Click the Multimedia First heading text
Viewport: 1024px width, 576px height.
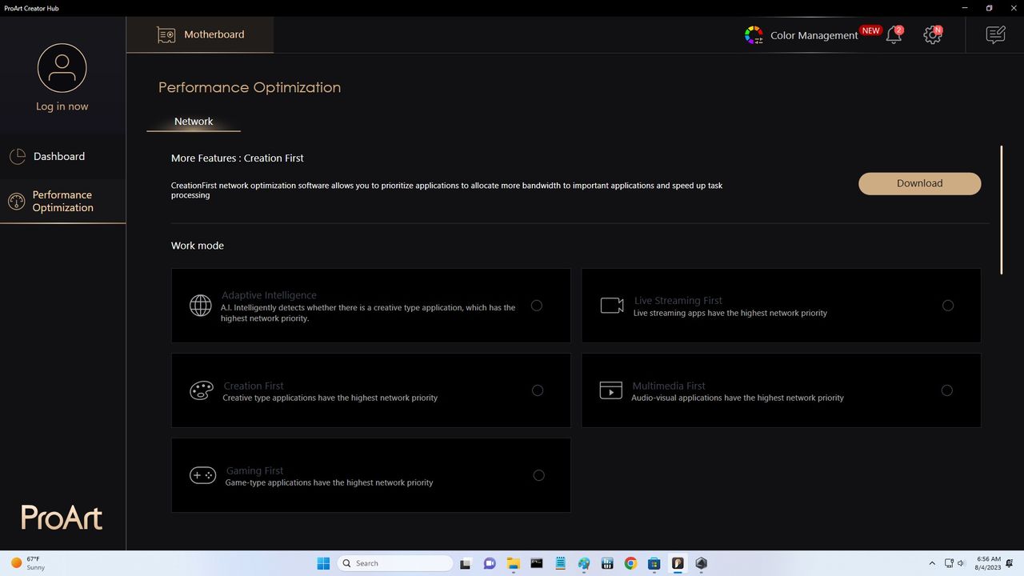(669, 386)
